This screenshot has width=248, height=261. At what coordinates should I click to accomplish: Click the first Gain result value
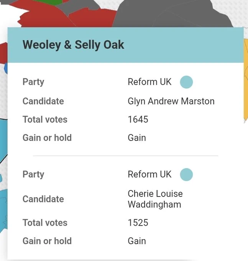[137, 138]
